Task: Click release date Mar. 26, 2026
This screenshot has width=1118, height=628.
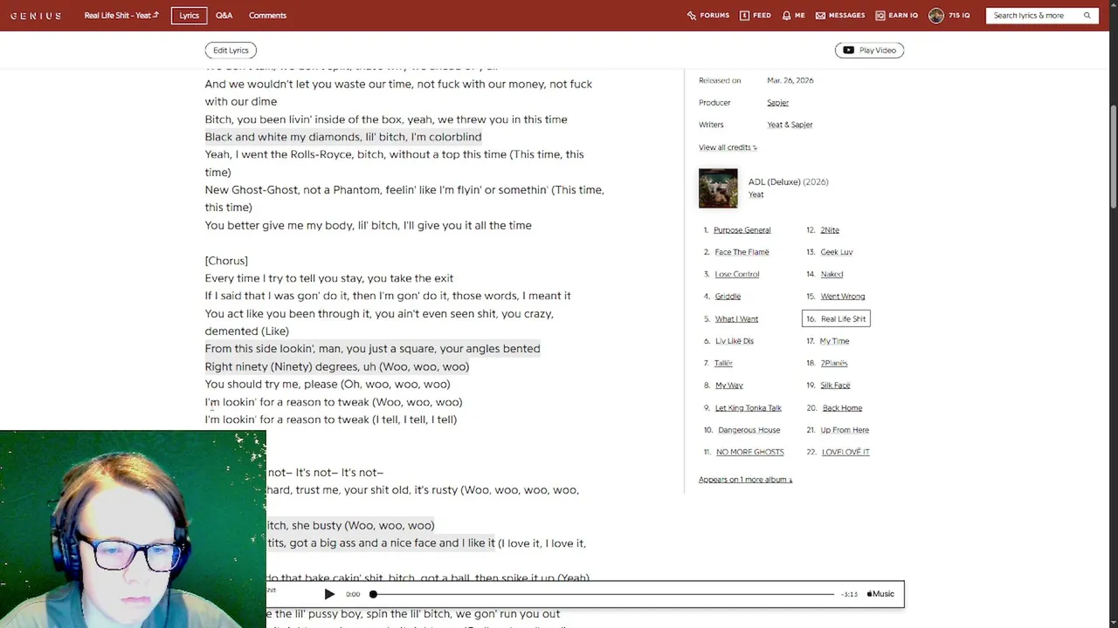Action: [x=790, y=80]
